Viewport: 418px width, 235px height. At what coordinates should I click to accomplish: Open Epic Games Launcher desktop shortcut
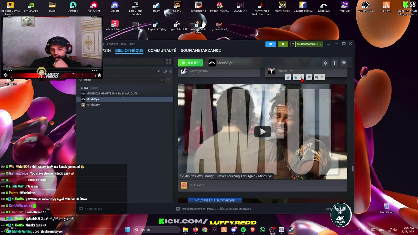tap(136, 8)
